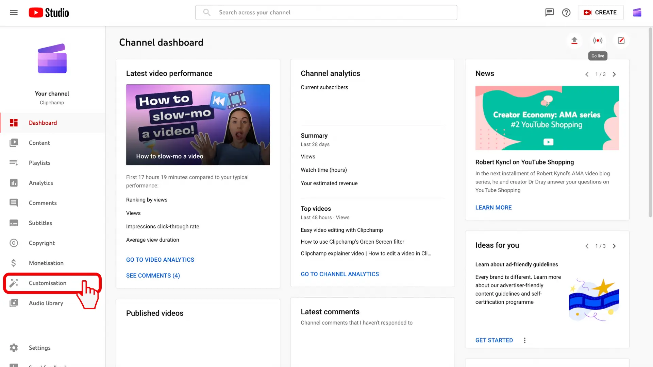This screenshot has height=367, width=653.
Task: Open the Content section icon
Action: click(14, 143)
